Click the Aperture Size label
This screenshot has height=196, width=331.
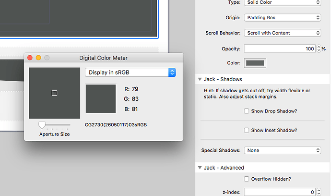pos(55,134)
